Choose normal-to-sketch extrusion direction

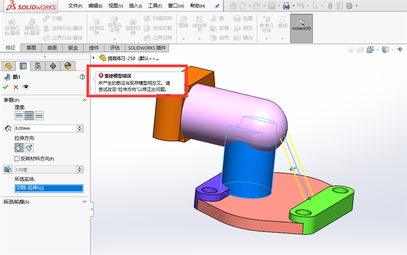tap(29, 148)
